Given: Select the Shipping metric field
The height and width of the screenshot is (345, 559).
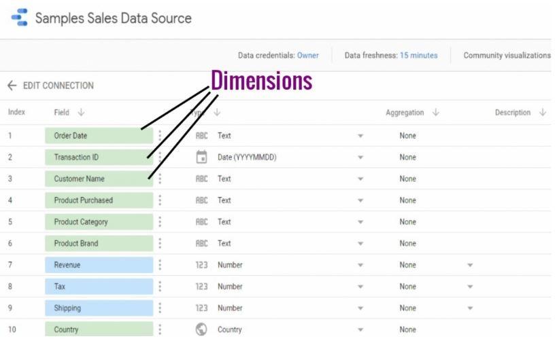Looking at the screenshot, I should click(99, 308).
